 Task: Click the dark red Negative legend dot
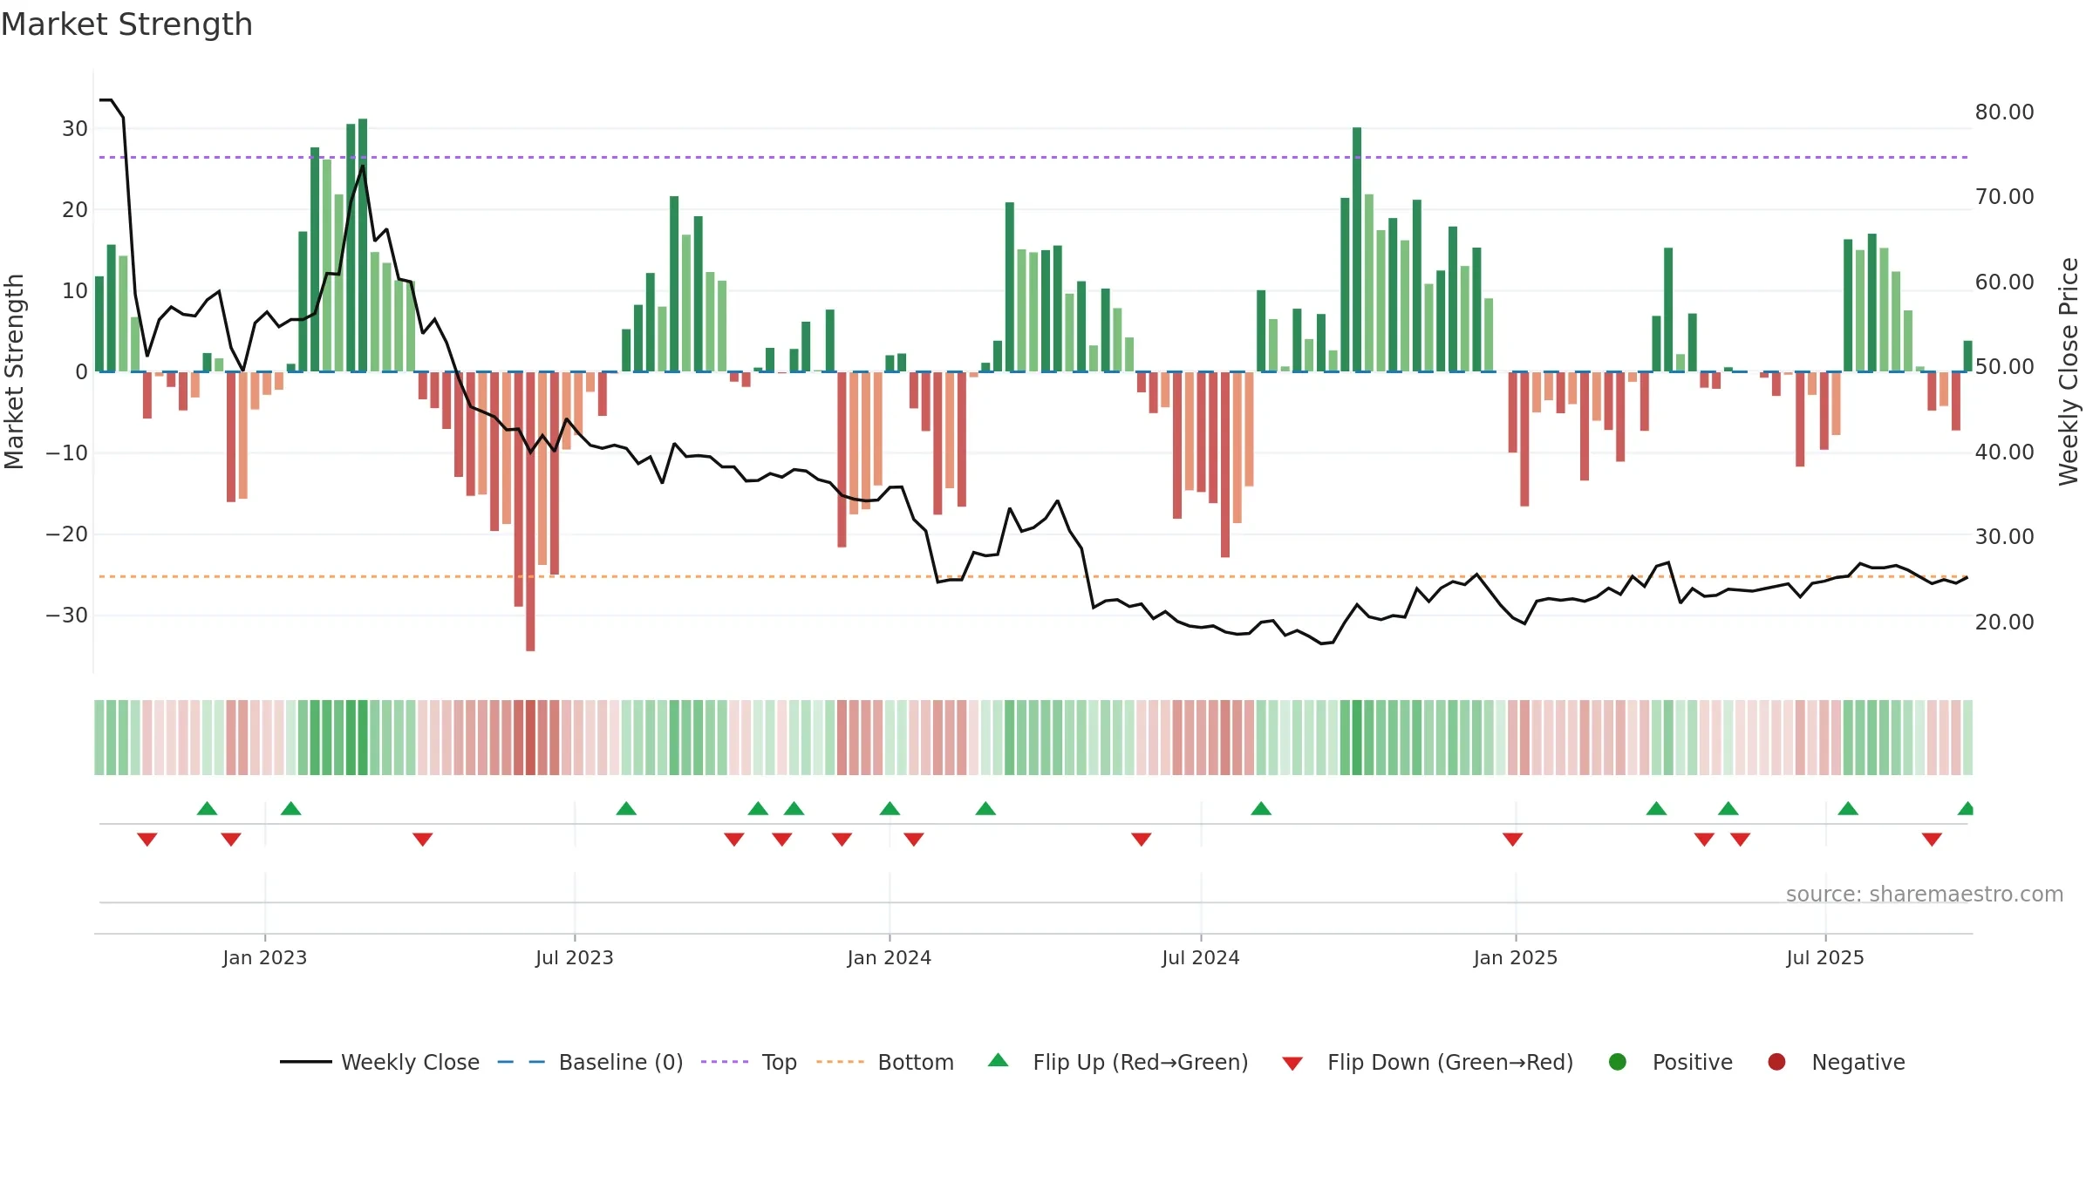(x=1776, y=1062)
